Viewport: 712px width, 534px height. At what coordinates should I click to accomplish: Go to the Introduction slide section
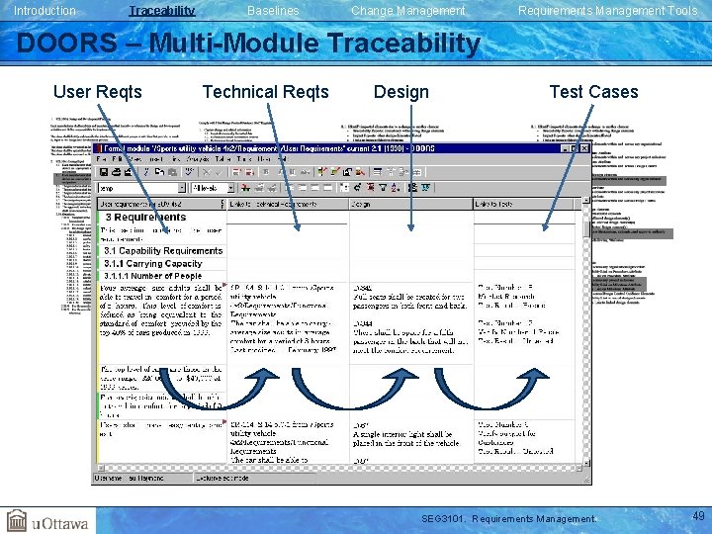(x=44, y=11)
